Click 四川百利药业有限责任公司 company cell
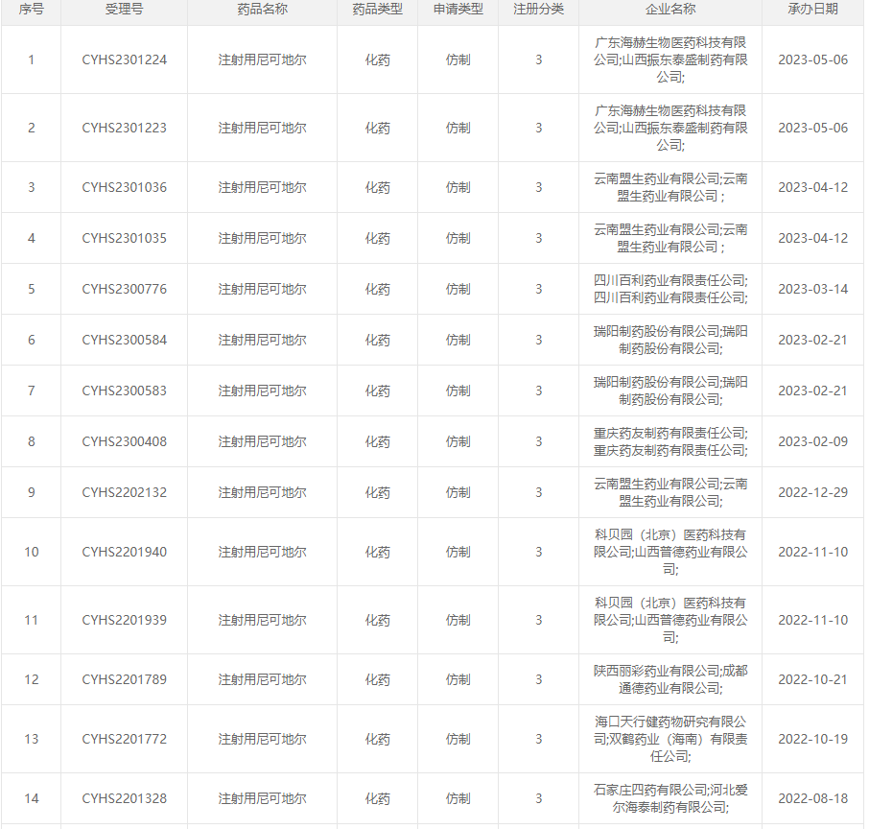Image resolution: width=869 pixels, height=829 pixels. click(x=670, y=290)
